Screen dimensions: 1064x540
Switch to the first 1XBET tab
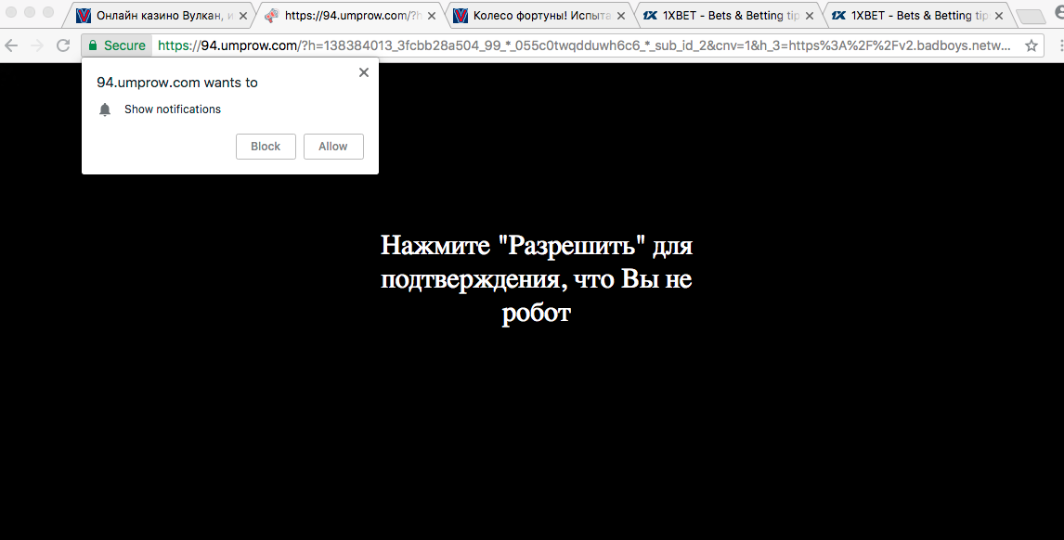click(x=720, y=16)
